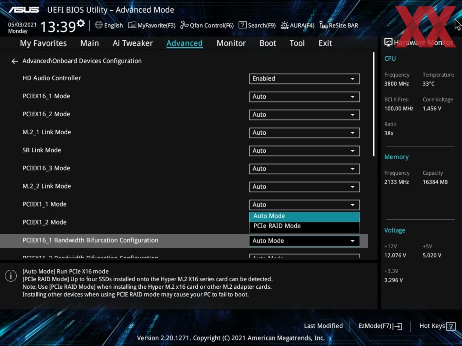Switch to Main tab
Image resolution: width=462 pixels, height=346 pixels.
pos(90,43)
